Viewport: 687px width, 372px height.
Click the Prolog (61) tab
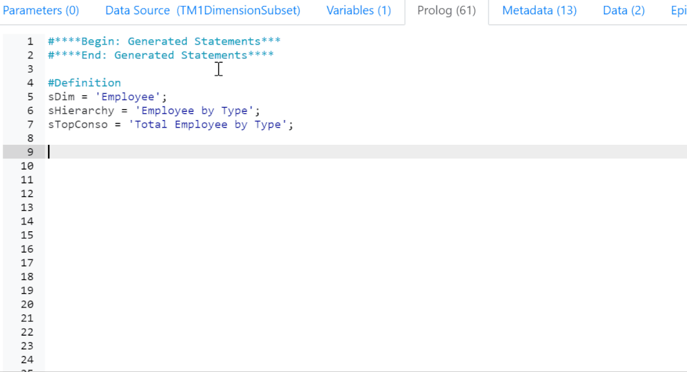pos(446,11)
